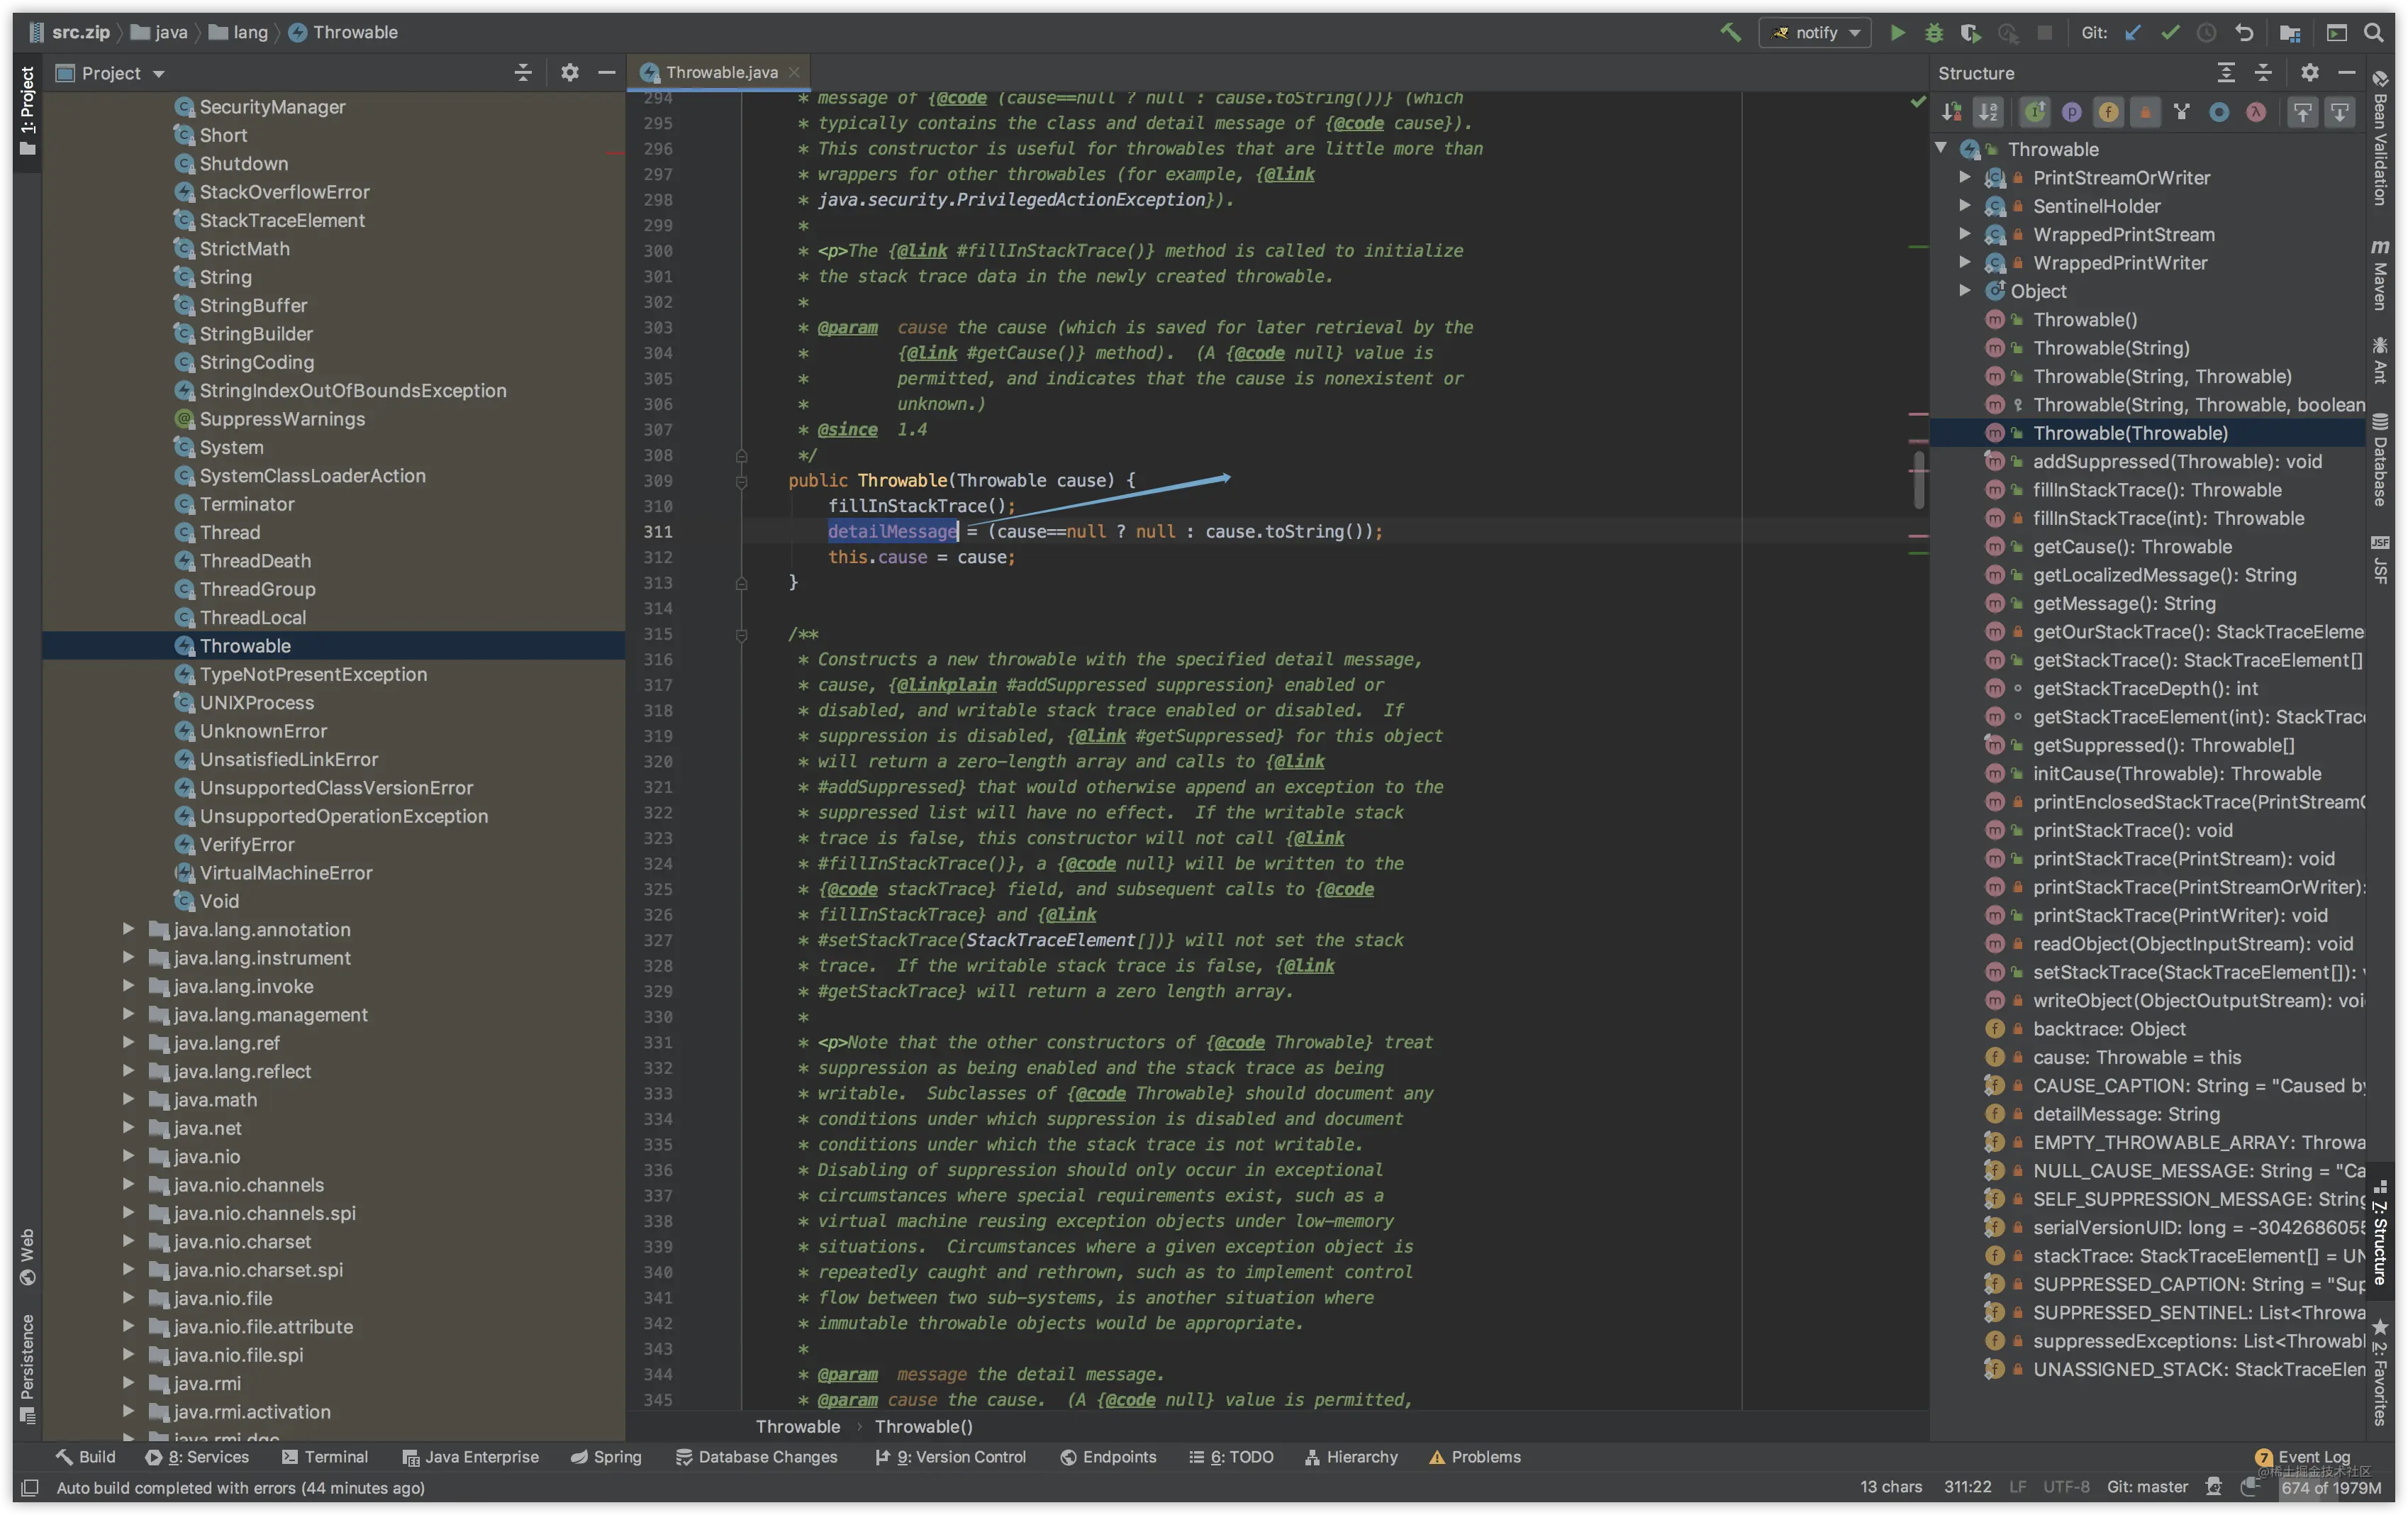Open the notify run configuration dropdown
This screenshot has width=2408, height=1515.
(1815, 32)
